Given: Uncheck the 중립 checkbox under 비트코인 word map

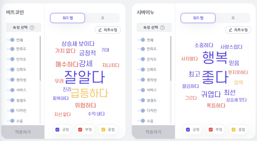Looking at the screenshot, I should (103, 130).
